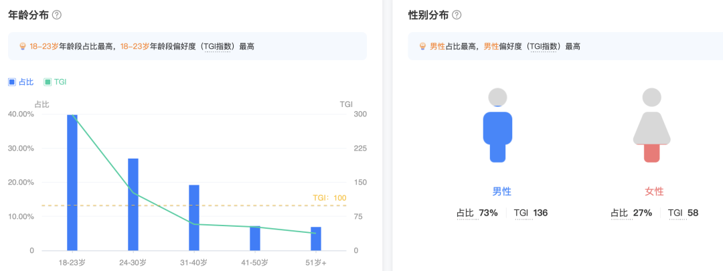
Task: Click the 24-30岁 bar in chart
Action: point(133,204)
